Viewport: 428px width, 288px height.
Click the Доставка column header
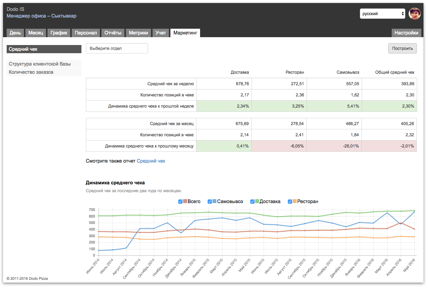tap(240, 72)
